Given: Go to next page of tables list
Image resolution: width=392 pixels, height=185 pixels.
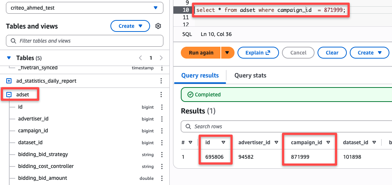Looking at the screenshot, I should pyautogui.click(x=161, y=58).
